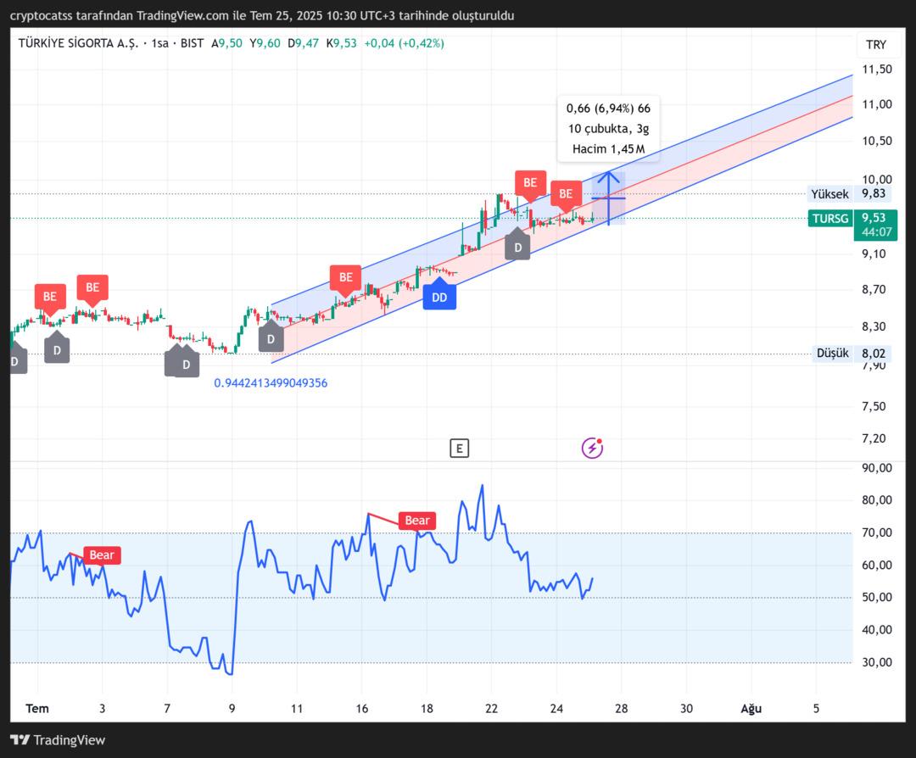Click the TURSG price tag
The height and width of the screenshot is (758, 916).
coord(829,219)
